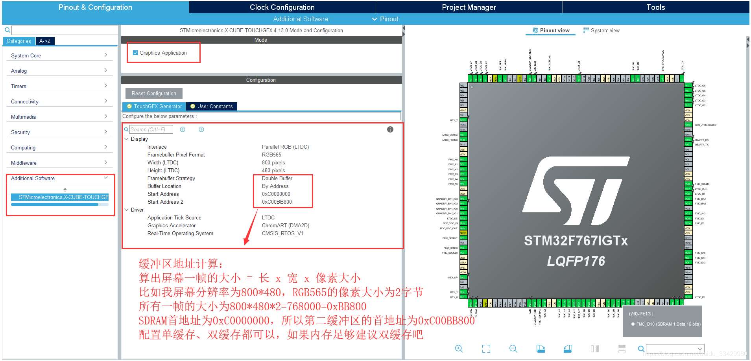This screenshot has width=751, height=361.
Task: Switch to the Clock Configuration tab
Action: 282,7
